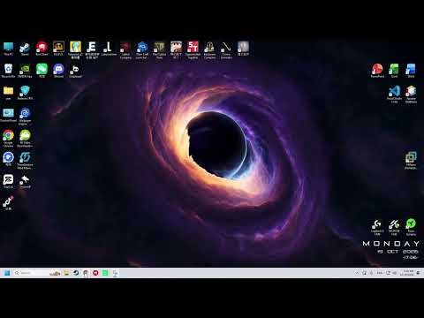The width and height of the screenshot is (424, 318).
Task: Open the Logitech G HUB shortcut
Action: (377, 227)
